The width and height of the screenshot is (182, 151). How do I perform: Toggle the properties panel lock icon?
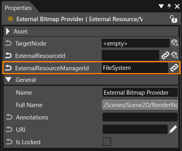[173, 19]
